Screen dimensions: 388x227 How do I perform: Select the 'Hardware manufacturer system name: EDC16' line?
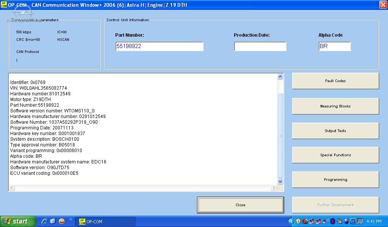[58, 162]
